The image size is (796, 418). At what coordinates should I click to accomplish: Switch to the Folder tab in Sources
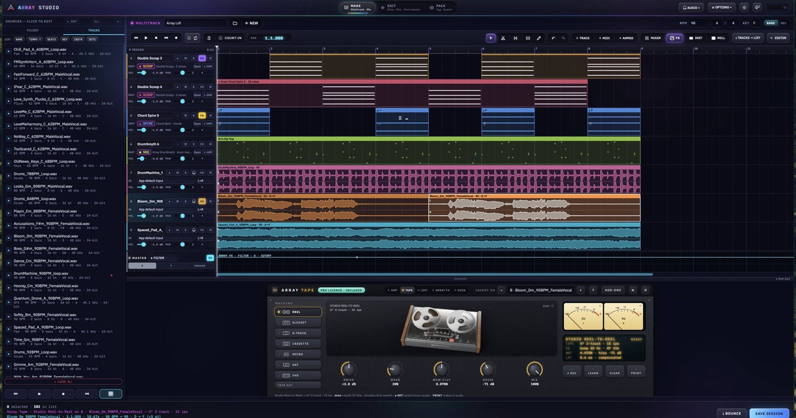(x=33, y=30)
